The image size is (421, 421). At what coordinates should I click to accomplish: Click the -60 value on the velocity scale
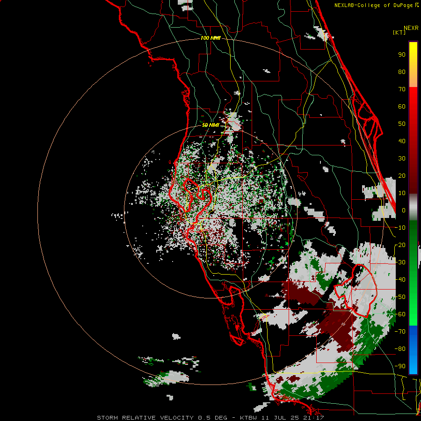(x=400, y=314)
